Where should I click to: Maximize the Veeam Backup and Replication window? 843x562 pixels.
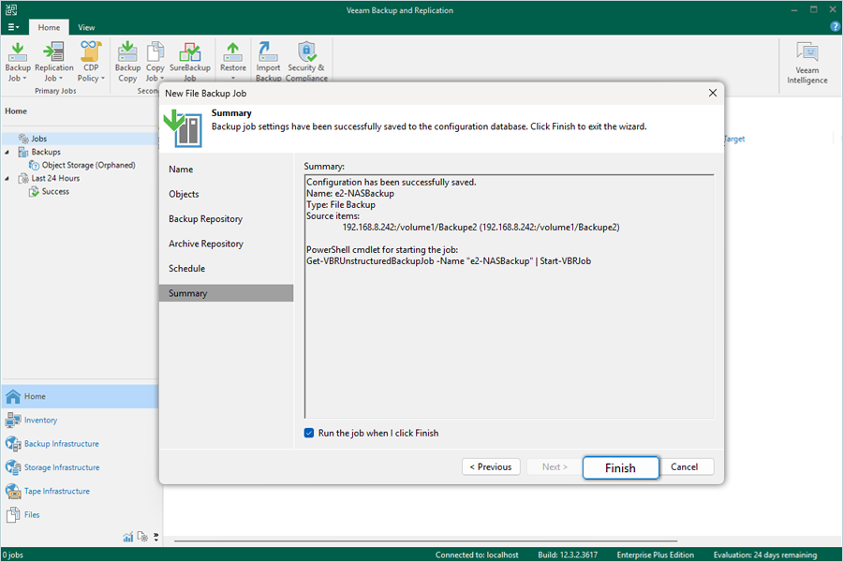tap(813, 9)
